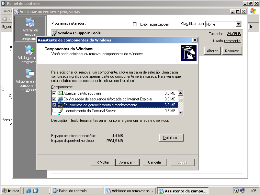This screenshot has height=195, width=260.
Task: Check the Licenciamento do Terminal Server box
Action: point(55,110)
